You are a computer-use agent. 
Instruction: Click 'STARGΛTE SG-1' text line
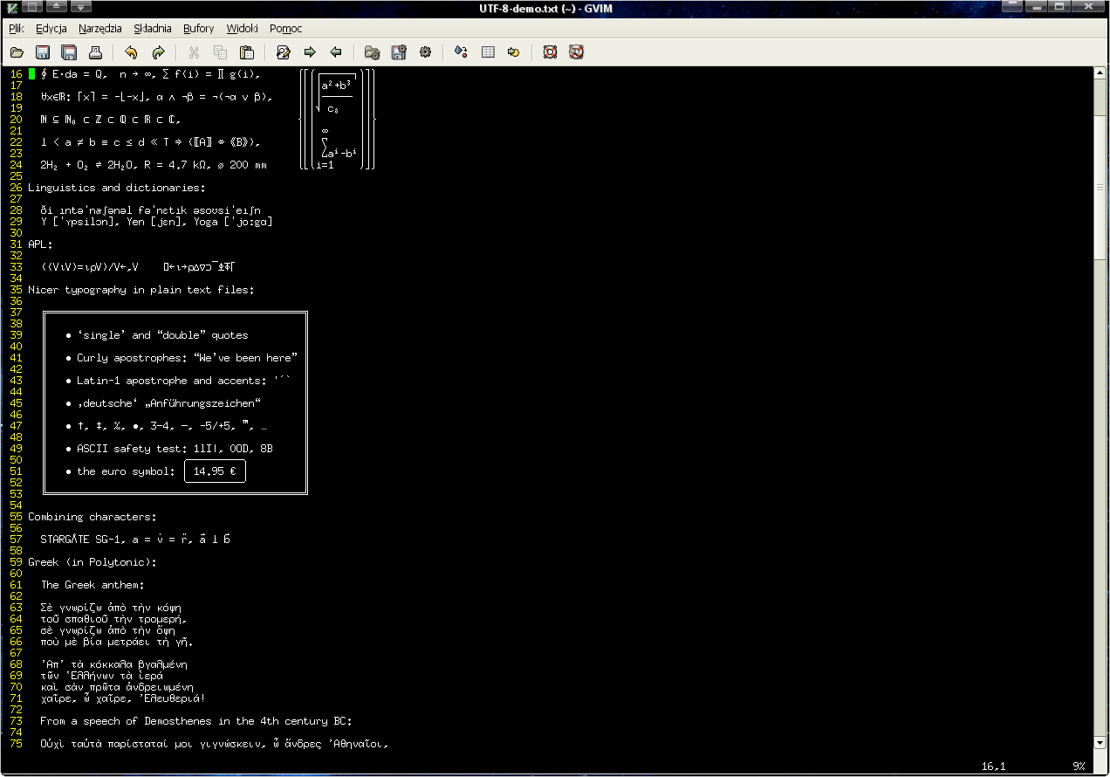pos(135,540)
